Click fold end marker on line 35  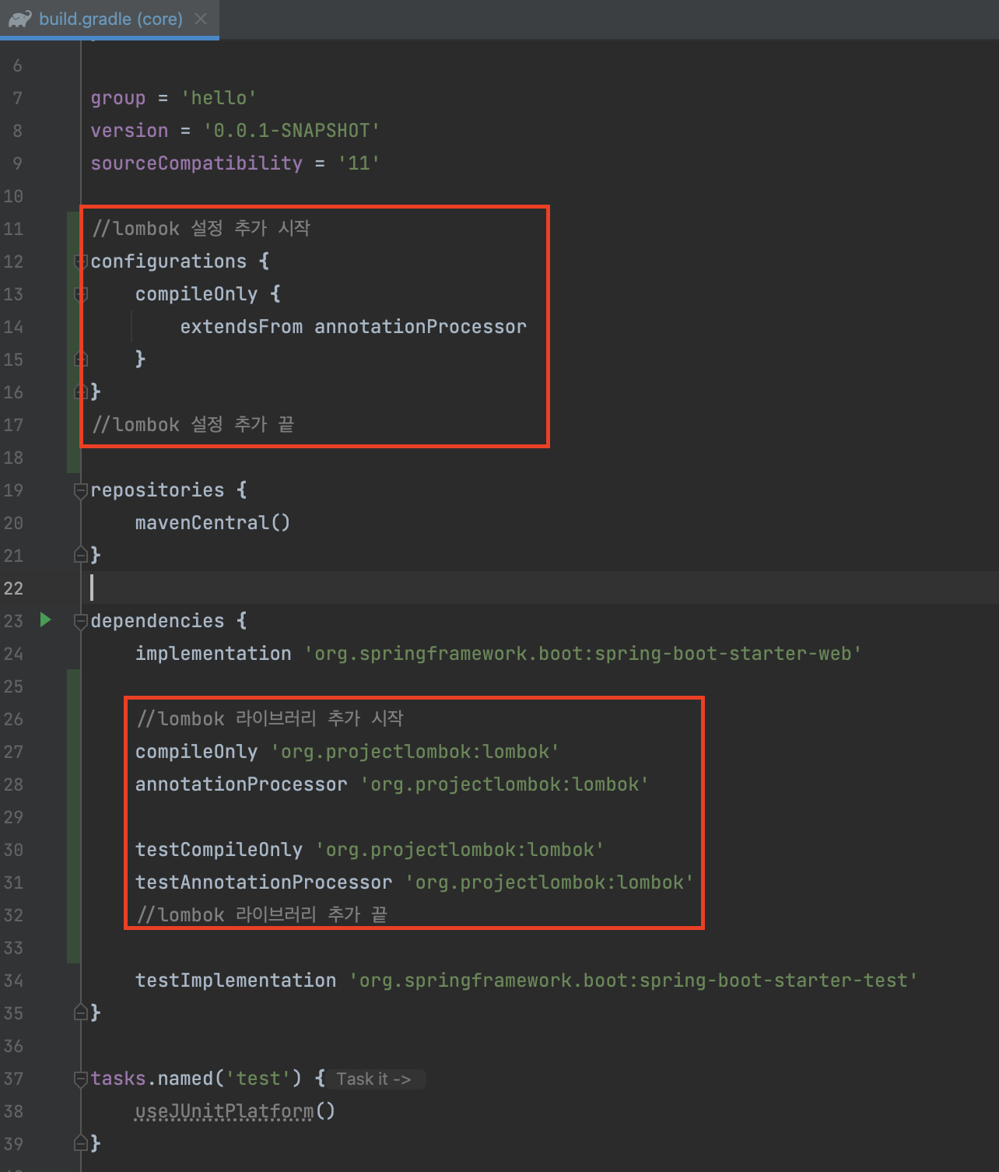[x=81, y=1012]
